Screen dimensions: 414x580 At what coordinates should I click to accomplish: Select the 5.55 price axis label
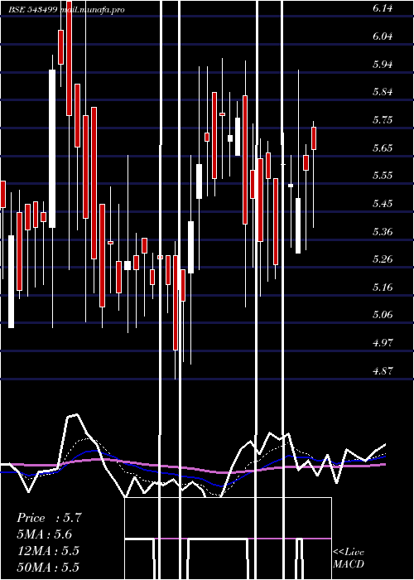(x=383, y=176)
